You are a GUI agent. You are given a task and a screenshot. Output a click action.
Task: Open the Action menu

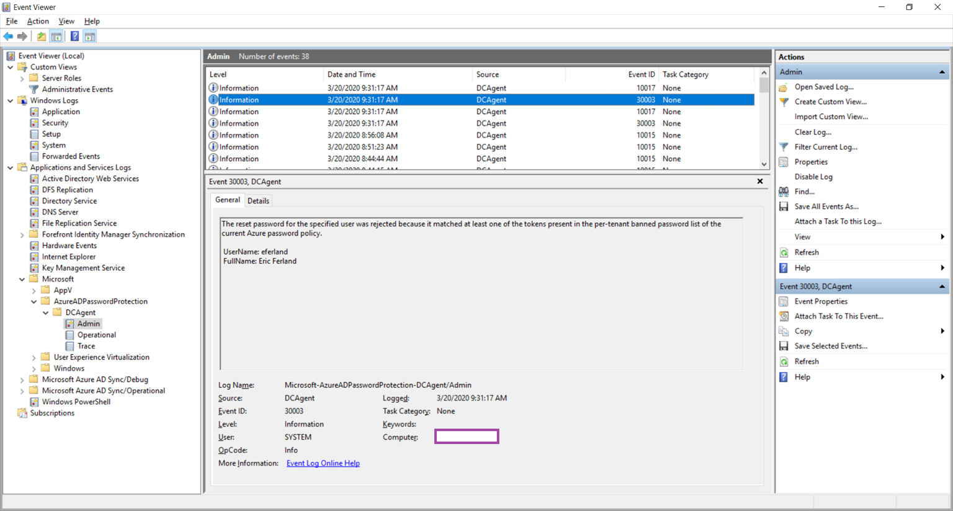click(x=38, y=21)
